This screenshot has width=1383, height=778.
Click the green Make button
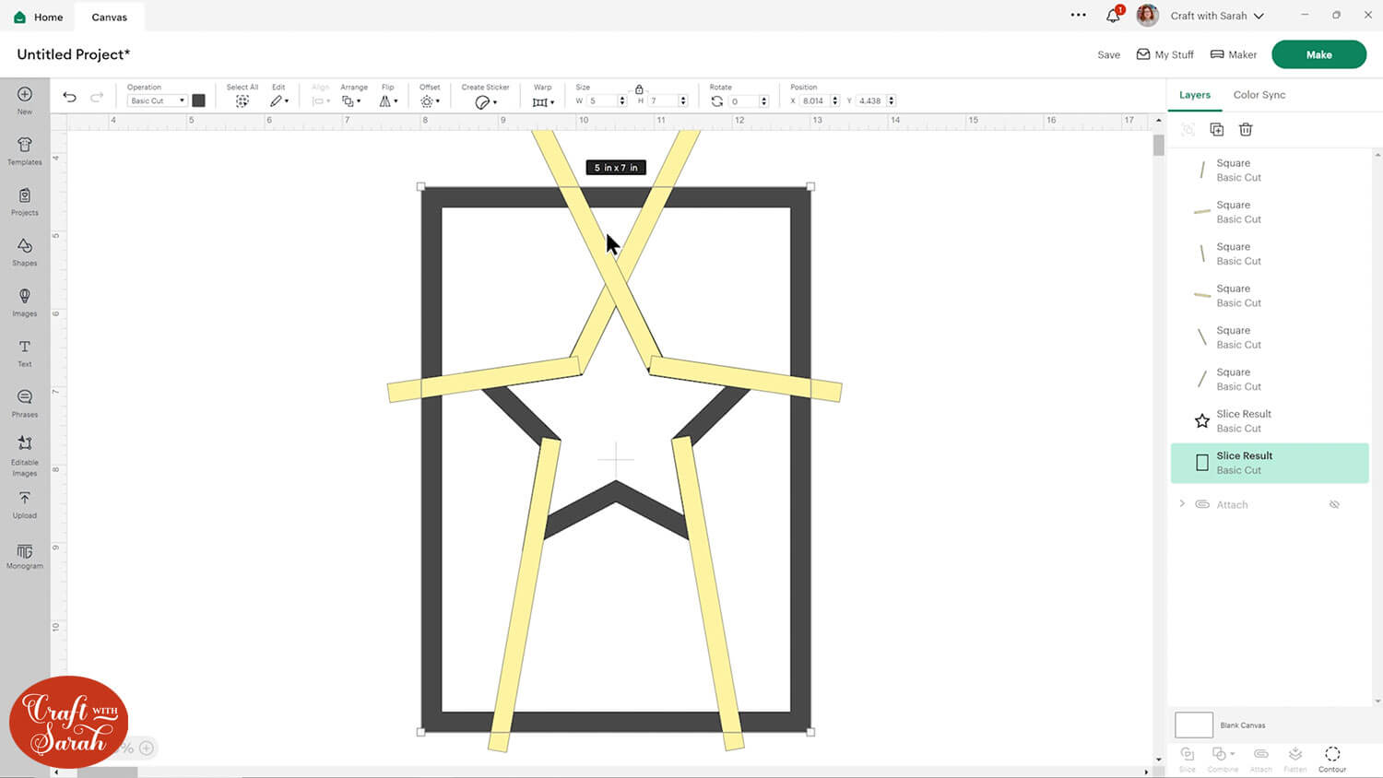click(x=1318, y=54)
